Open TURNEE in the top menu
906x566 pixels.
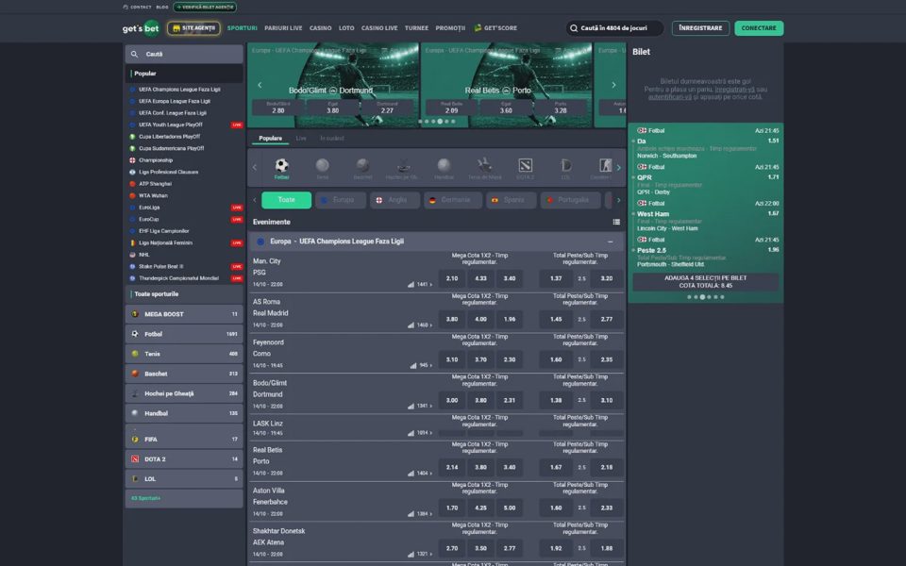pyautogui.click(x=416, y=28)
